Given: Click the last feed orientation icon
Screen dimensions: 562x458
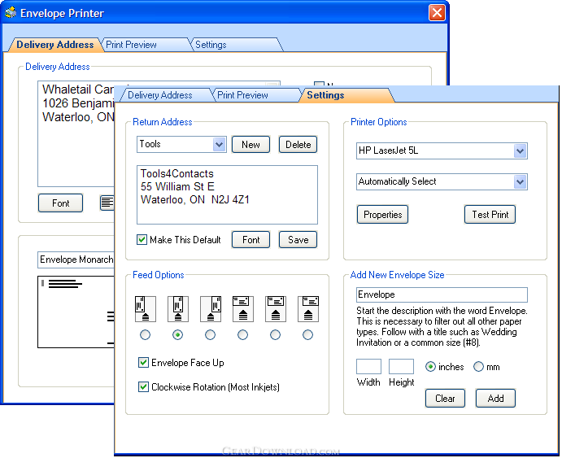Looking at the screenshot, I should (307, 310).
